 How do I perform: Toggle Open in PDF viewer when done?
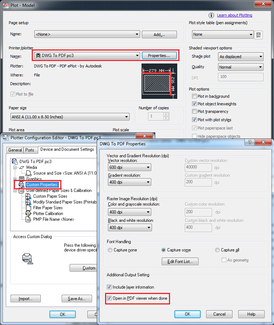point(109,298)
